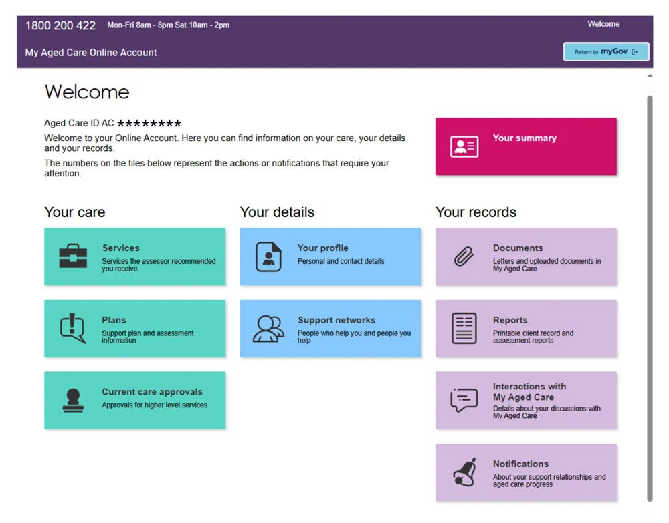Image resolution: width=669 pixels, height=523 pixels.
Task: Click the exit arrow icon beside myGov
Action: pos(635,52)
